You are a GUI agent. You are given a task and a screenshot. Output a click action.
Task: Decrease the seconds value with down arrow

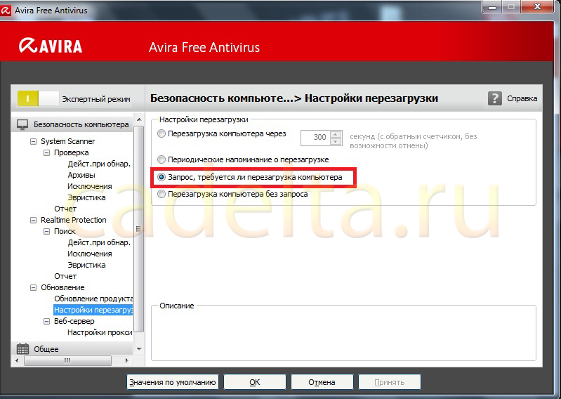(336, 141)
